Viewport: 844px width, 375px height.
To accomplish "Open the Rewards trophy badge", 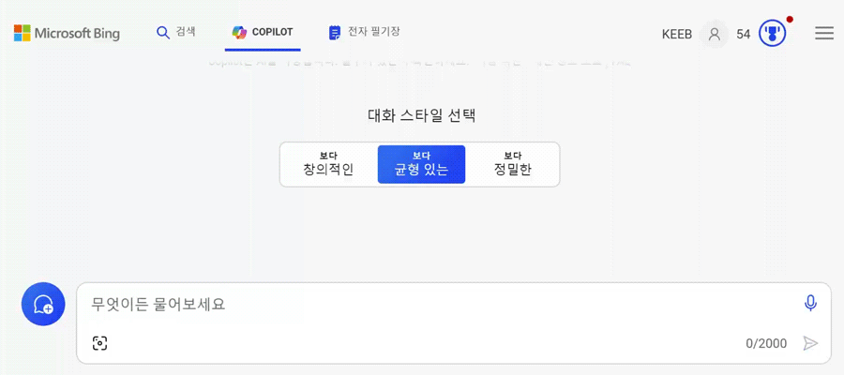I will tap(772, 34).
